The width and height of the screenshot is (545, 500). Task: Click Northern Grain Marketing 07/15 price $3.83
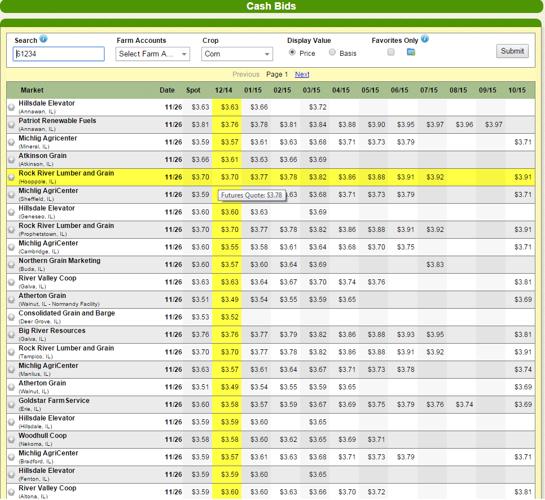(435, 265)
